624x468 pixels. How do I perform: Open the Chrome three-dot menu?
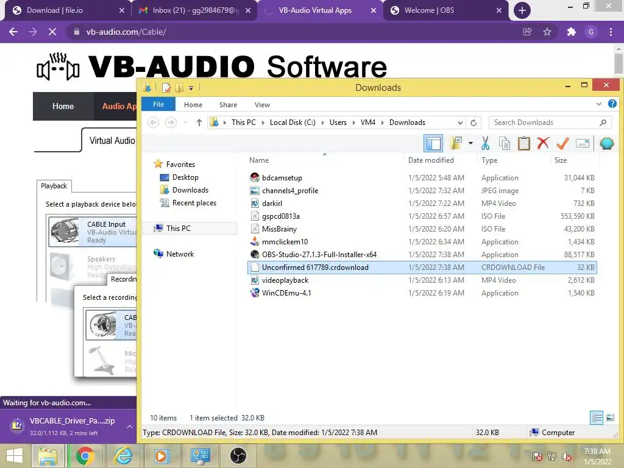[611, 32]
